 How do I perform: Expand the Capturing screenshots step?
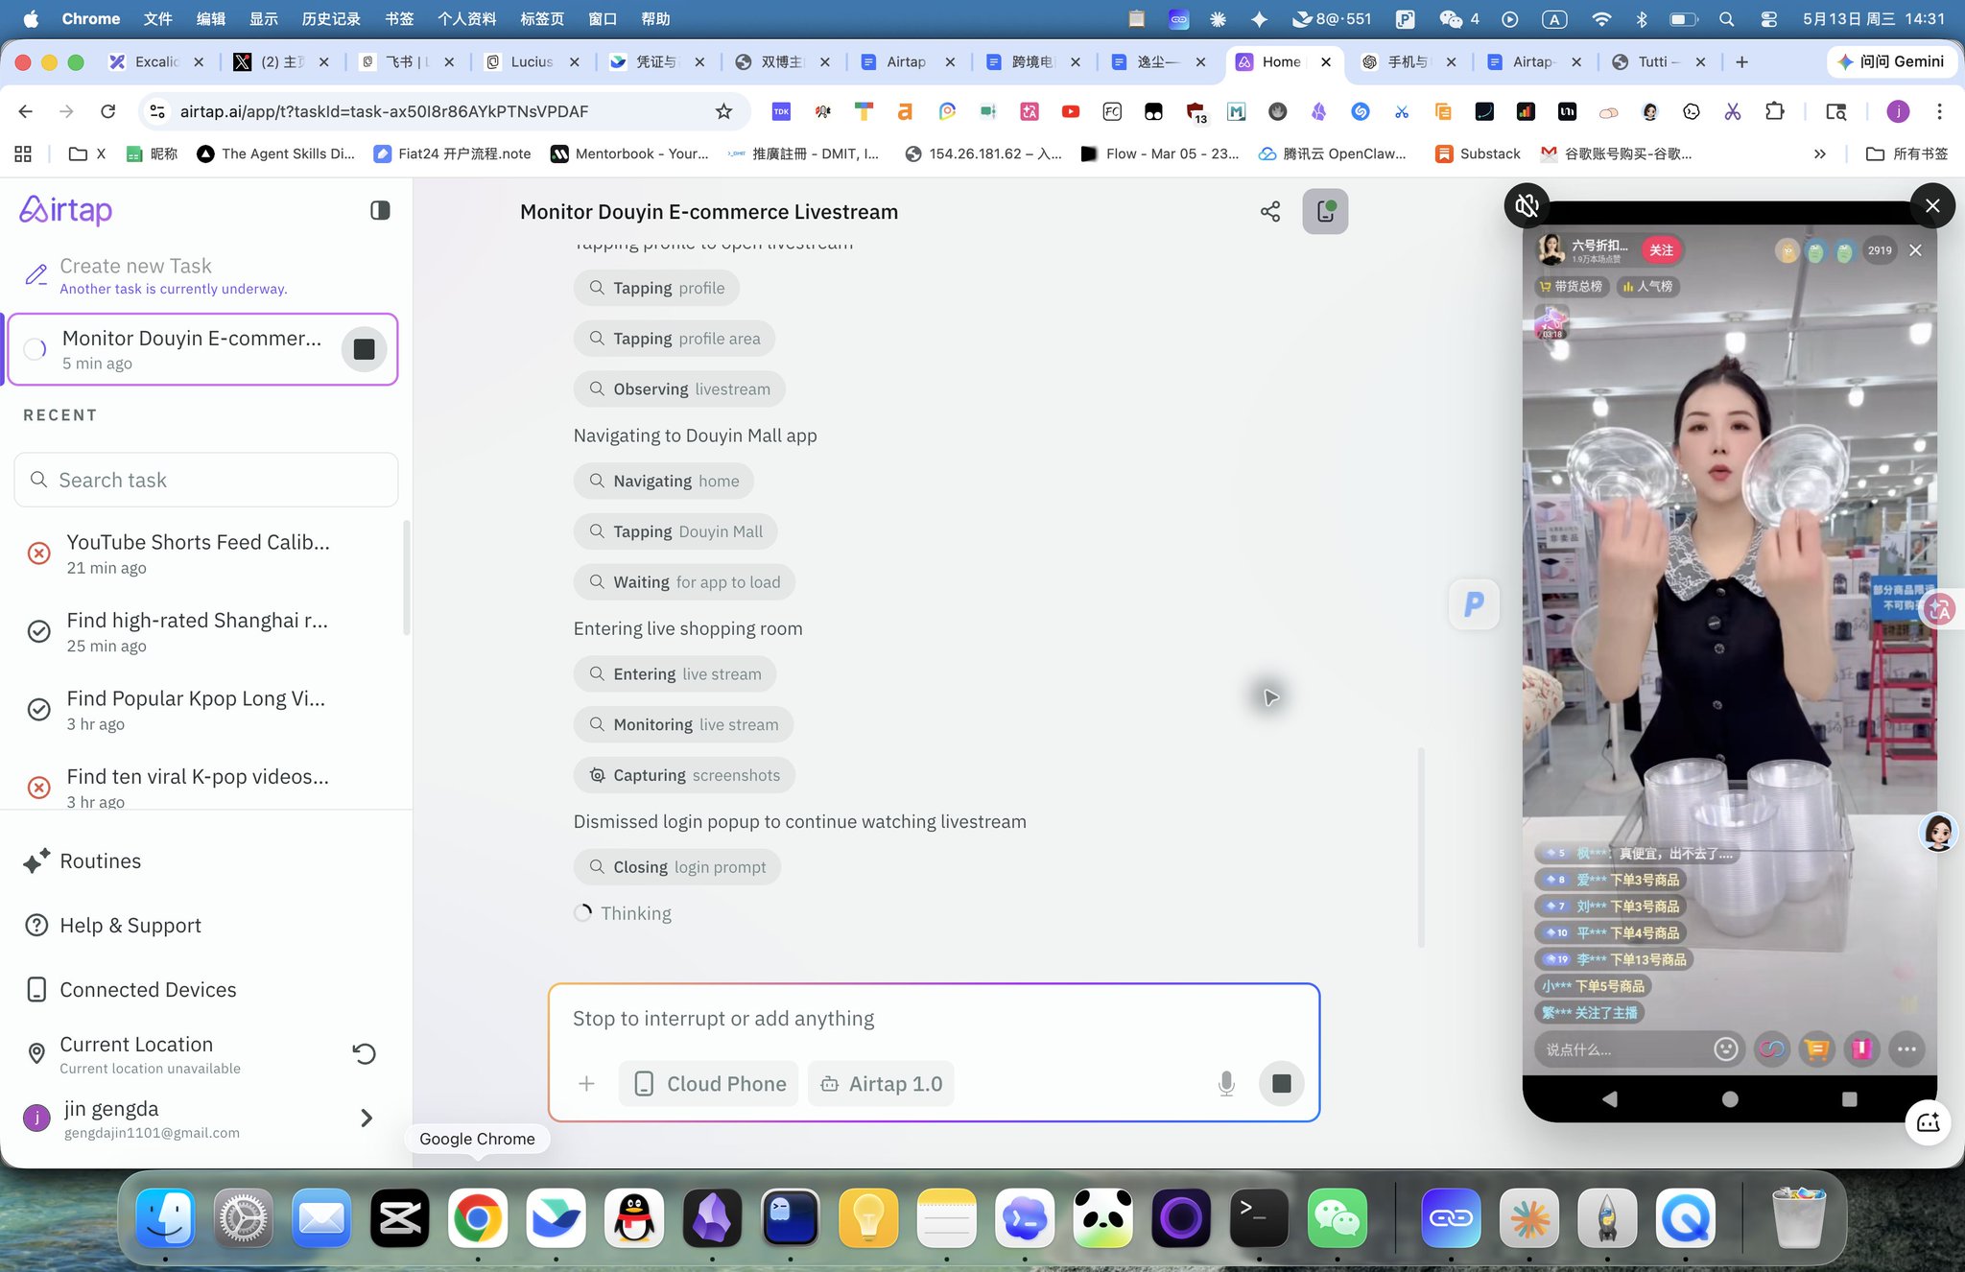click(x=684, y=775)
